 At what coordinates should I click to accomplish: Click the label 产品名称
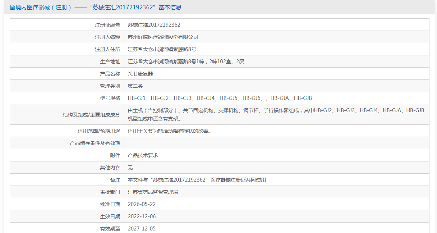click(x=110, y=74)
